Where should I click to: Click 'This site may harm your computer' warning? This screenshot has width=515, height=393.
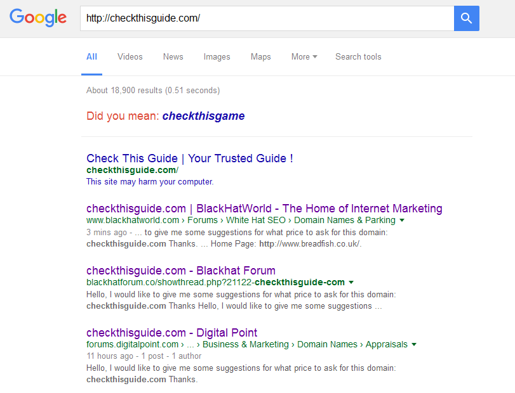[x=150, y=181]
